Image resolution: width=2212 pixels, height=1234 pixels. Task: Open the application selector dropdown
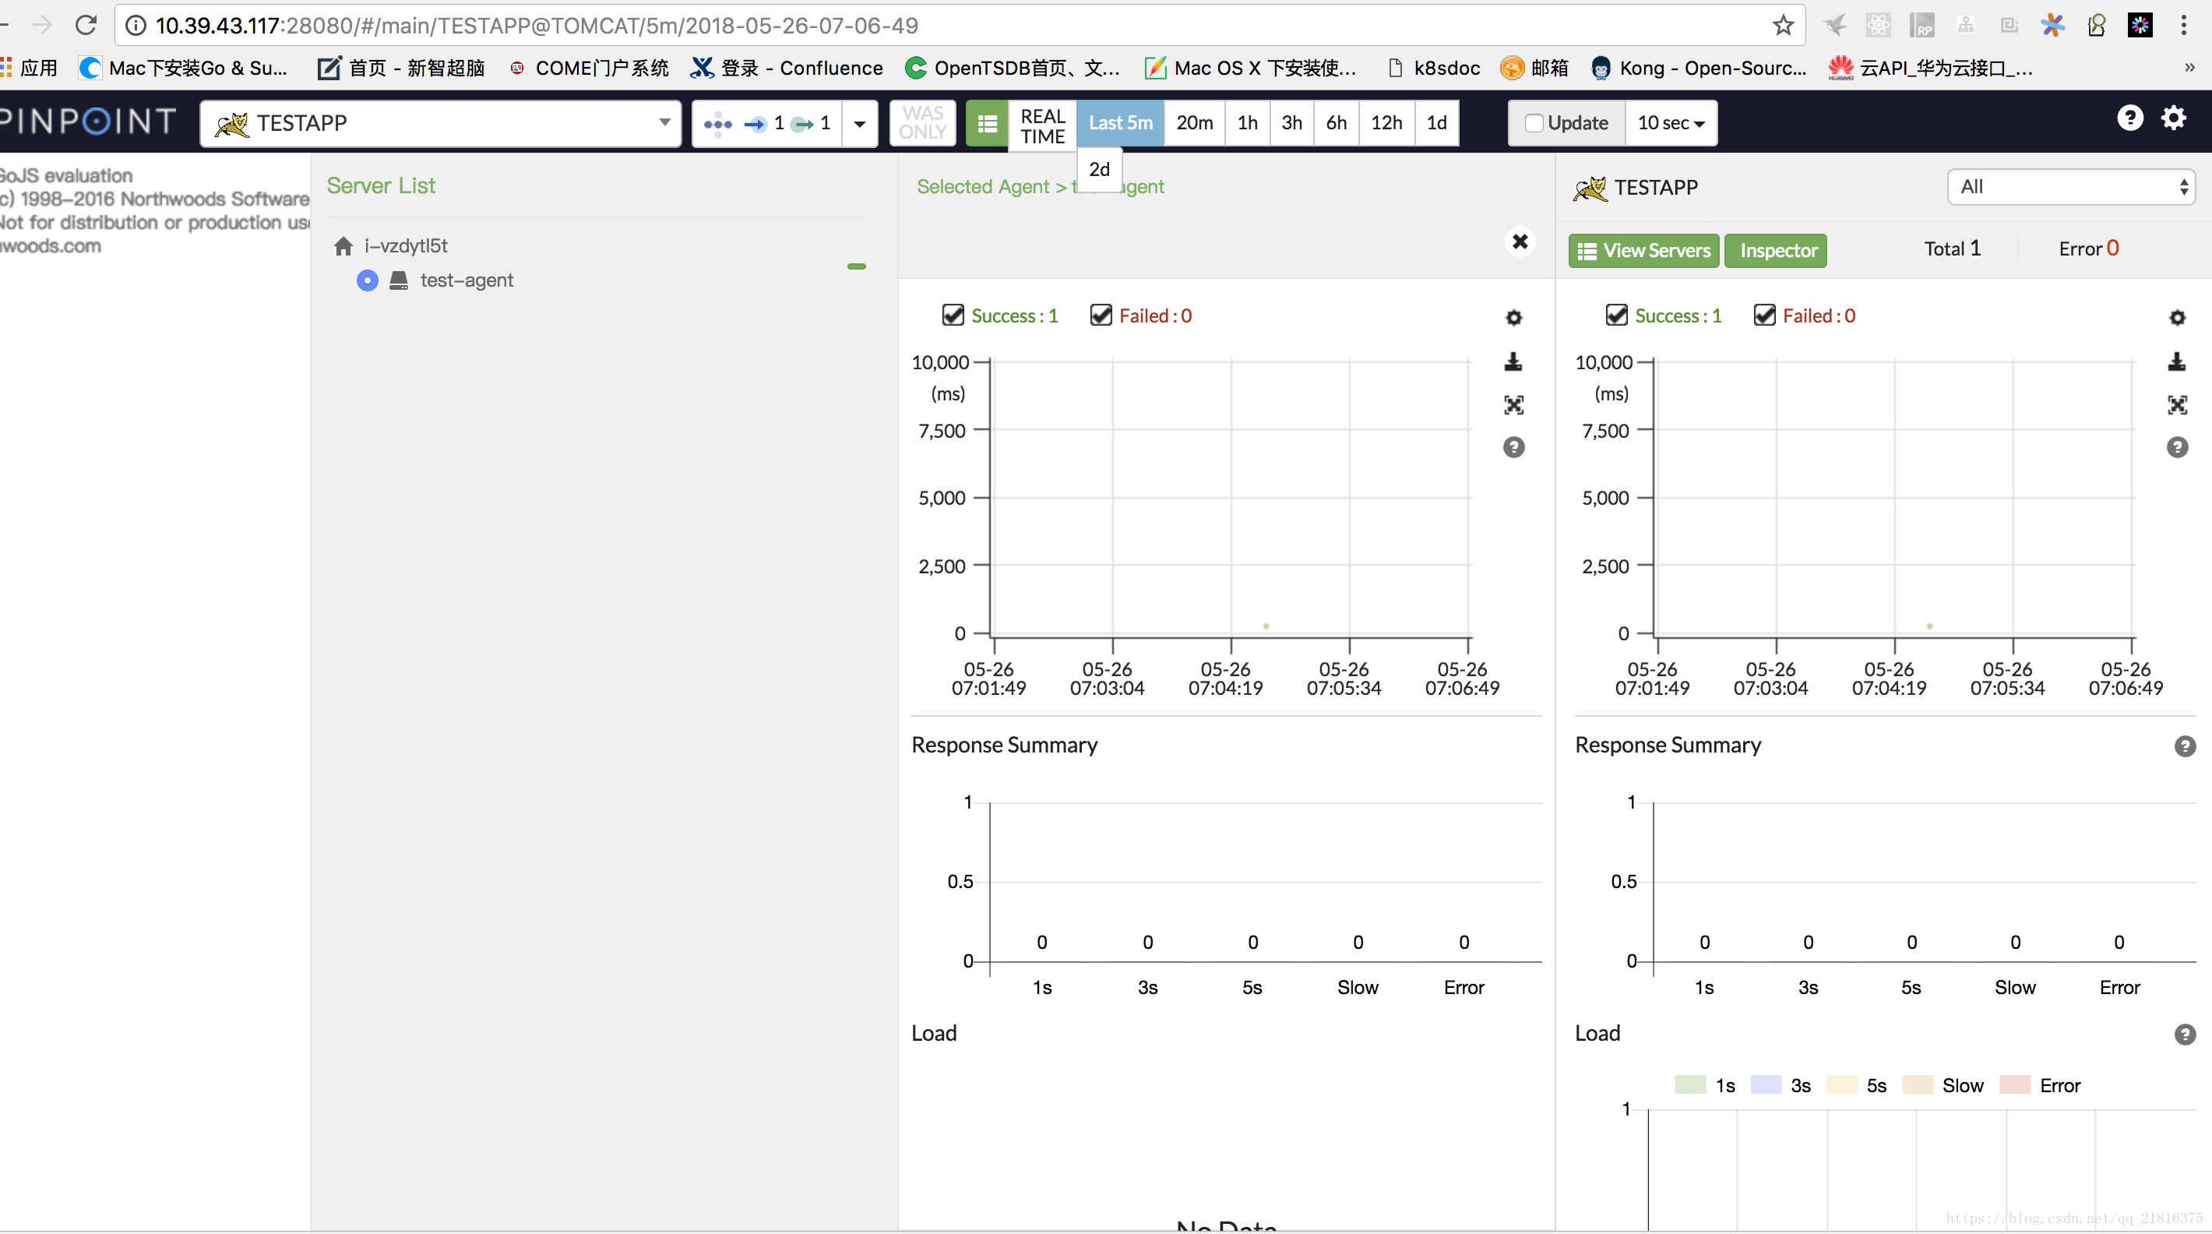point(439,122)
